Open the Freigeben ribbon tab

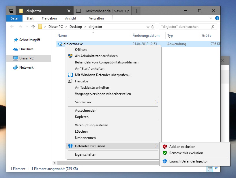coord(49,18)
